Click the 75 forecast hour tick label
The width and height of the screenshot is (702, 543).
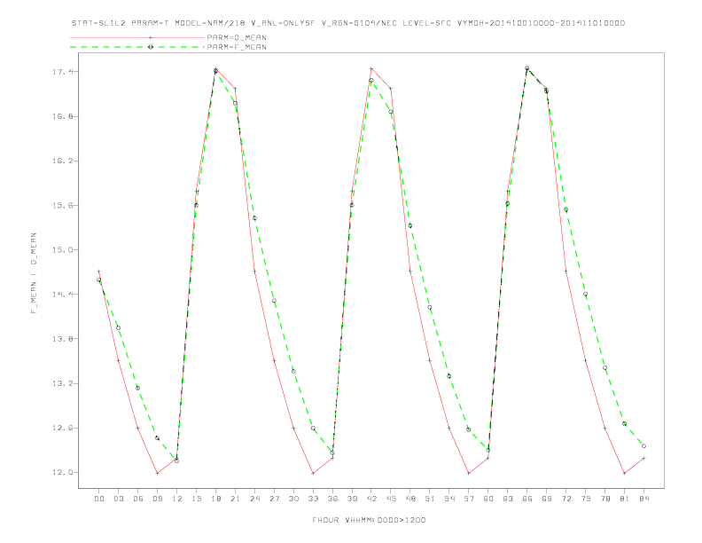(586, 499)
